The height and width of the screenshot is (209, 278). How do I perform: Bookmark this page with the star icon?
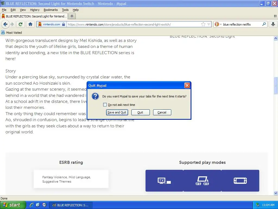tap(203, 24)
